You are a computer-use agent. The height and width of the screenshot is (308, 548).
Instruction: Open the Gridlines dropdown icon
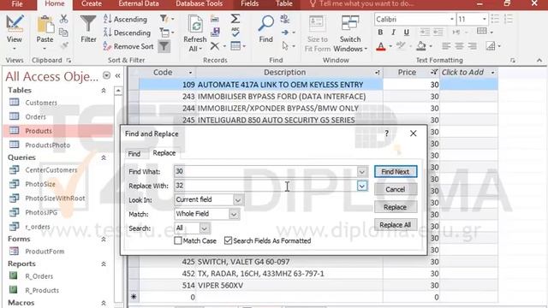click(485, 32)
